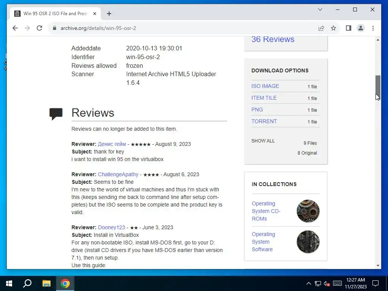Show hidden system tray icons
This screenshot has height=291, width=388.
309,283
